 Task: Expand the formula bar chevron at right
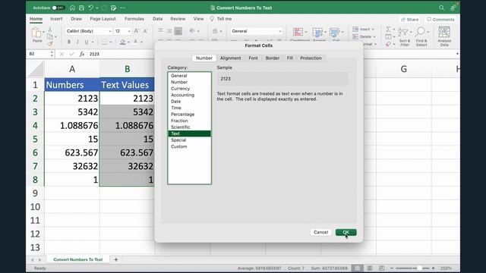tap(457, 54)
